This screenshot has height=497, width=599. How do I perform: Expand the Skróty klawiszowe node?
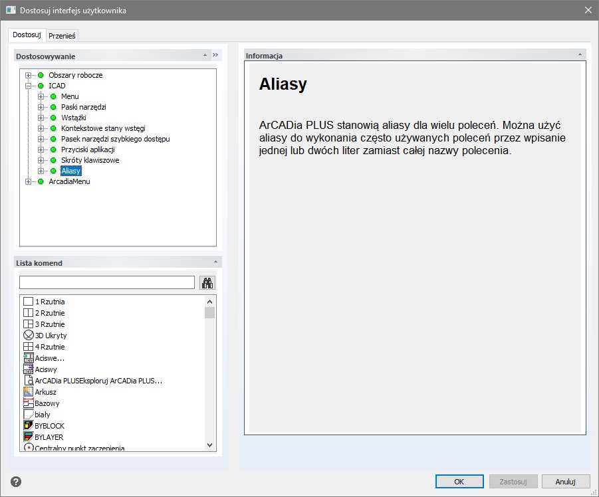[41, 160]
